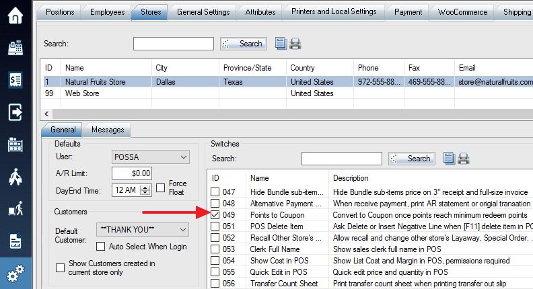Open the inventory shelves sidebar icon
The width and height of the screenshot is (533, 289).
15,144
